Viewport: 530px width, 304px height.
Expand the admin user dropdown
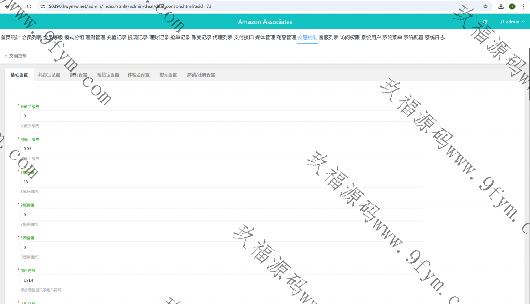click(512, 22)
